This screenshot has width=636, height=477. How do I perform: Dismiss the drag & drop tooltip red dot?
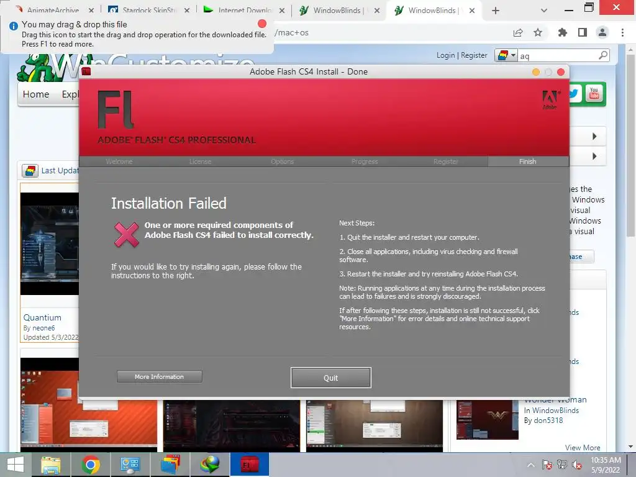click(262, 24)
